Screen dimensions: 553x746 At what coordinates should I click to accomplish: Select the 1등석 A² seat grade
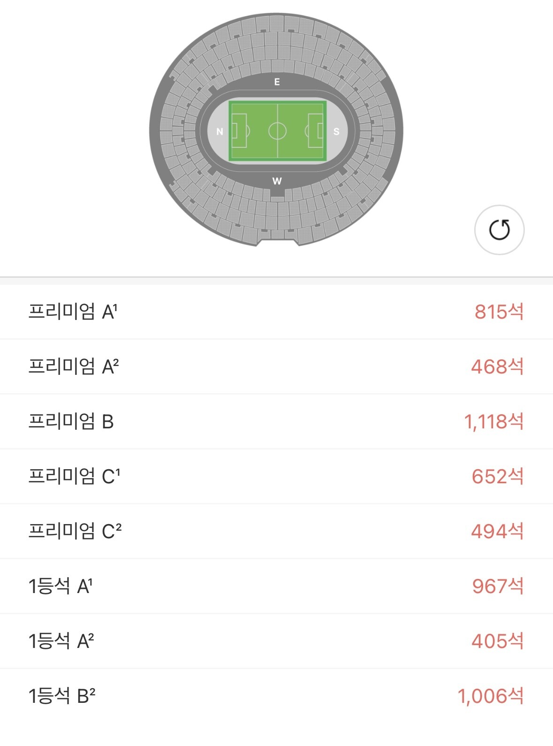[x=276, y=641]
